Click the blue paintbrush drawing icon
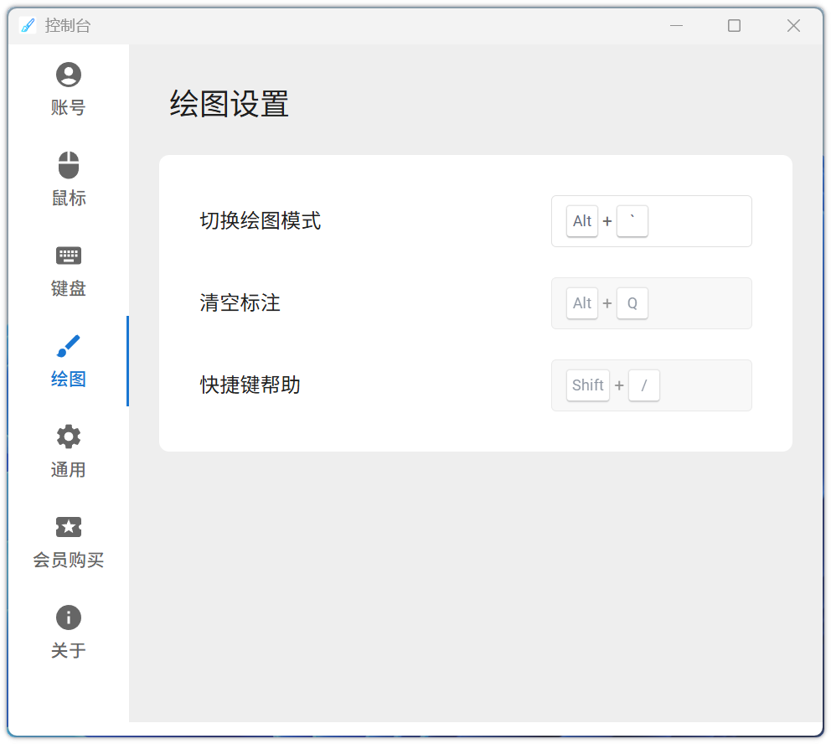Image resolution: width=831 pixels, height=744 pixels. (69, 346)
